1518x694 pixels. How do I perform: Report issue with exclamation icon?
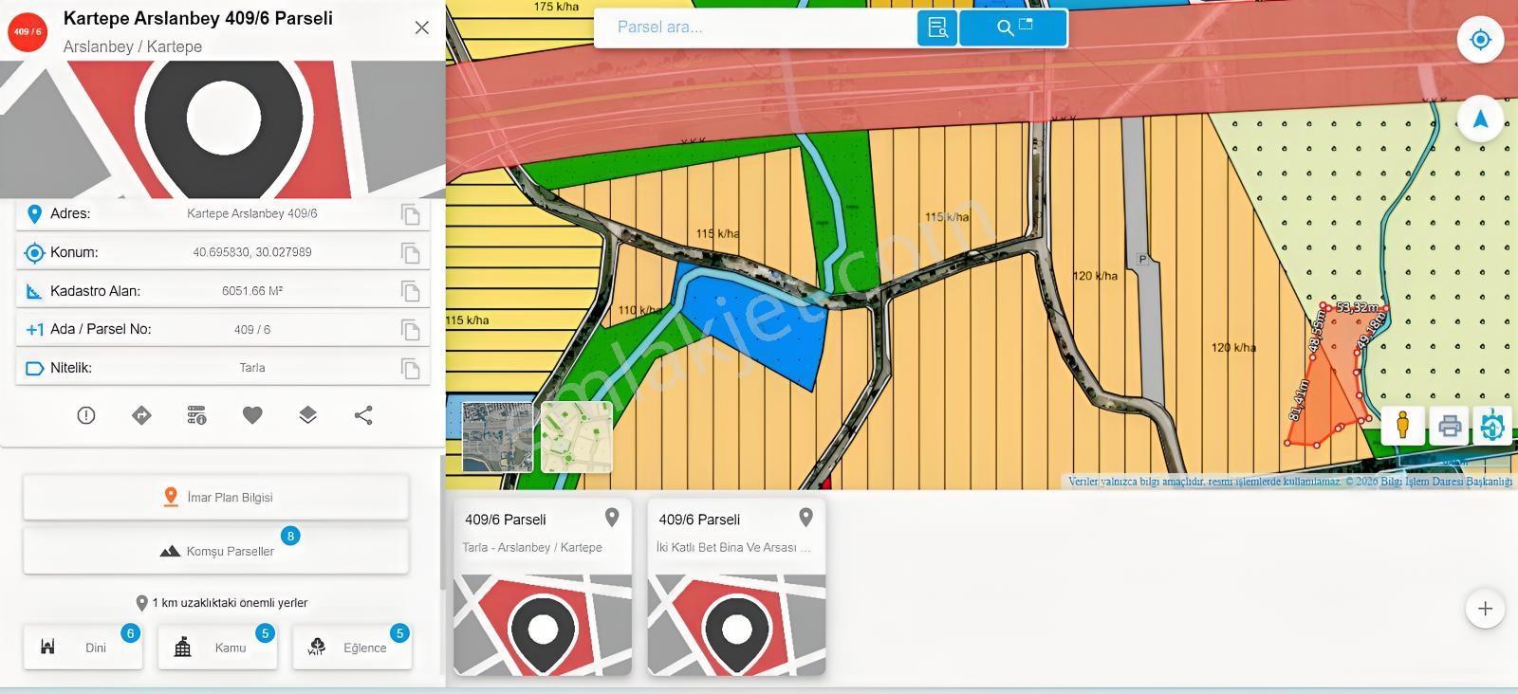point(86,415)
